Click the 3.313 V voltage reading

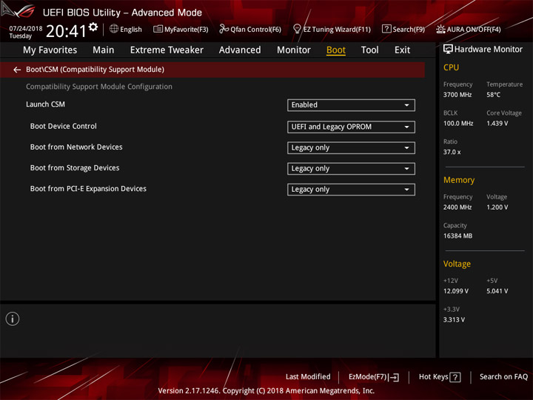click(454, 320)
